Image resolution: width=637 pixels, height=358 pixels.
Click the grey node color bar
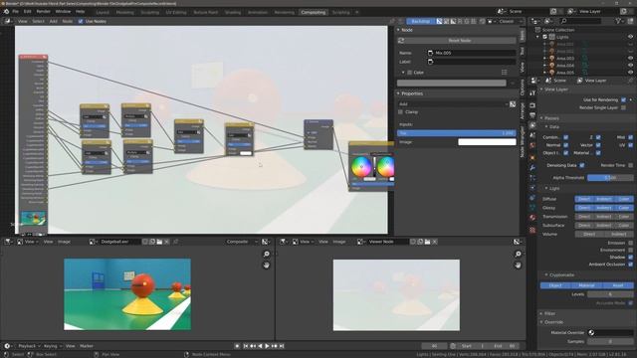pyautogui.click(x=451, y=83)
